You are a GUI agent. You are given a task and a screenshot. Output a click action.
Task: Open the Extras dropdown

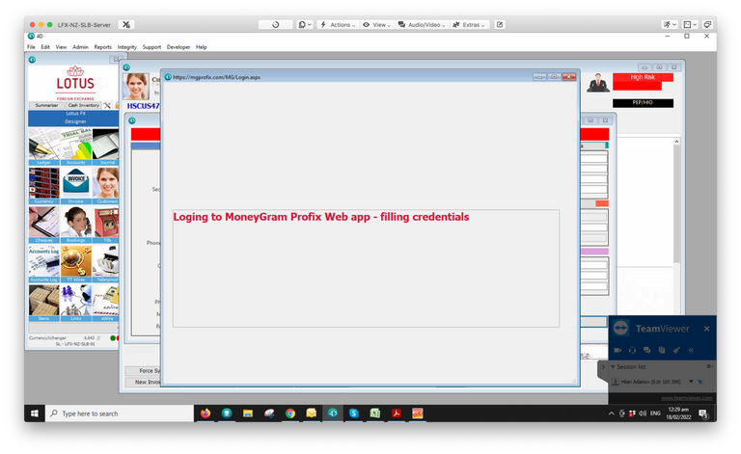click(468, 24)
